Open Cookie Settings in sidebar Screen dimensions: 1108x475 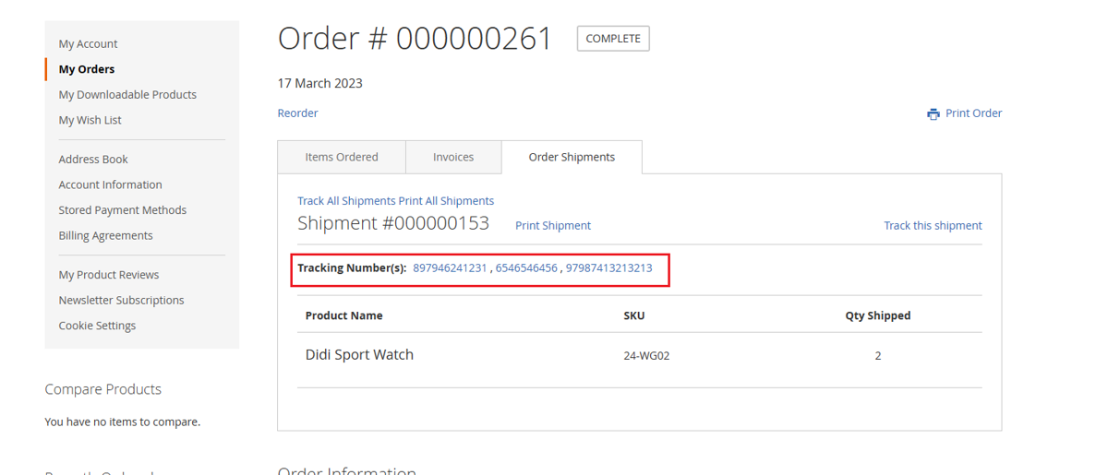click(x=97, y=326)
